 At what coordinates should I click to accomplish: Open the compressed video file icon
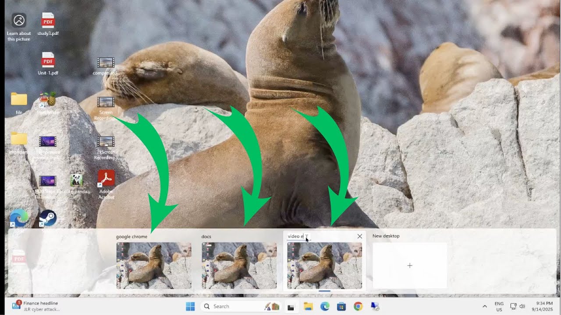tap(106, 66)
